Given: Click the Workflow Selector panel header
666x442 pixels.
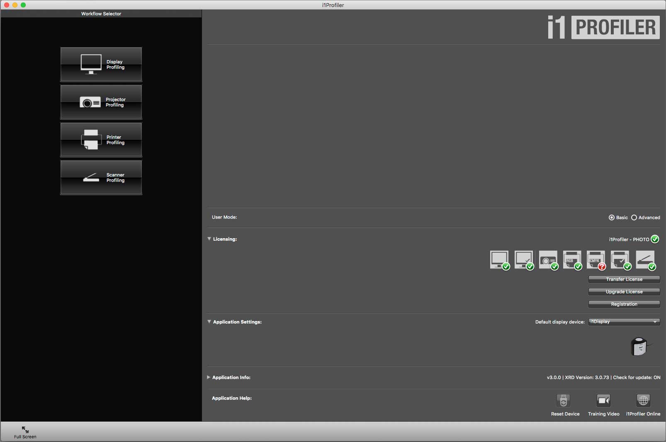Looking at the screenshot, I should click(x=101, y=14).
